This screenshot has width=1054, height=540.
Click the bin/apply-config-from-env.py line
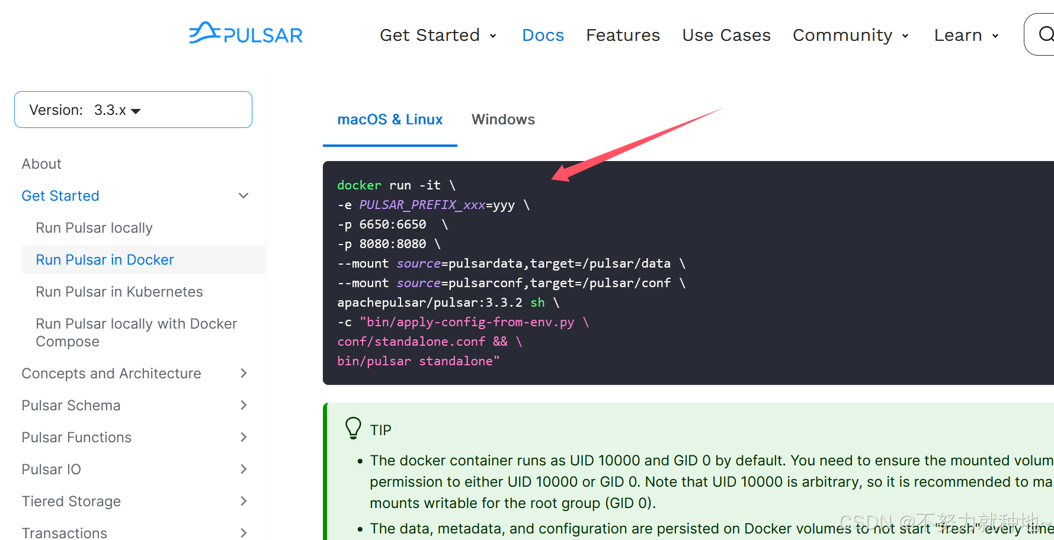tap(463, 322)
